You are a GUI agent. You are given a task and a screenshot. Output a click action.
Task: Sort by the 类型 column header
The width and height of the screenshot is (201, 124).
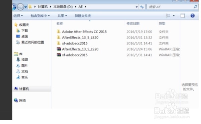pos(162,23)
